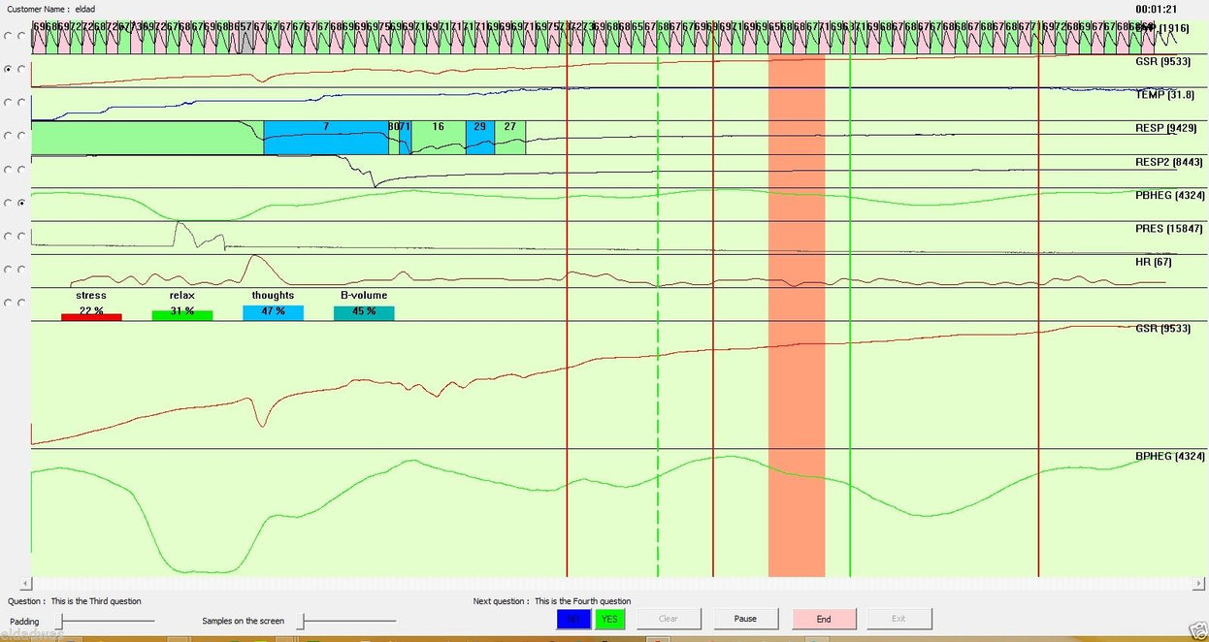Select the second radio button of the RESP row
Image resolution: width=1209 pixels, height=642 pixels.
click(21, 136)
